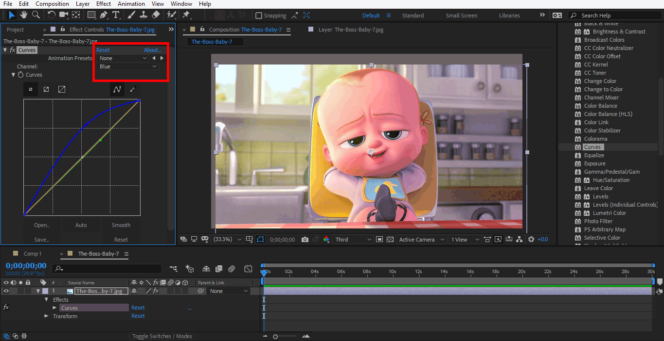Expand the Transform property group
The width and height of the screenshot is (664, 341).
tap(47, 316)
